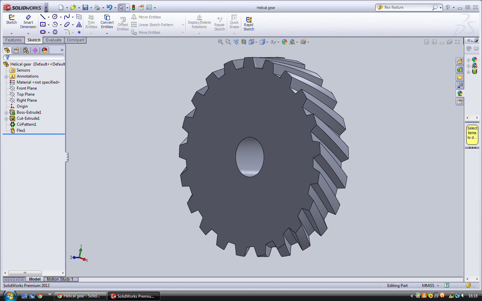The width and height of the screenshot is (482, 301).
Task: Open the Sketch button dropdown arrow
Action: coord(11,33)
